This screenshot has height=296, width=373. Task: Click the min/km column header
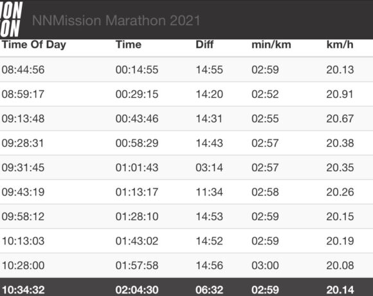click(x=271, y=45)
